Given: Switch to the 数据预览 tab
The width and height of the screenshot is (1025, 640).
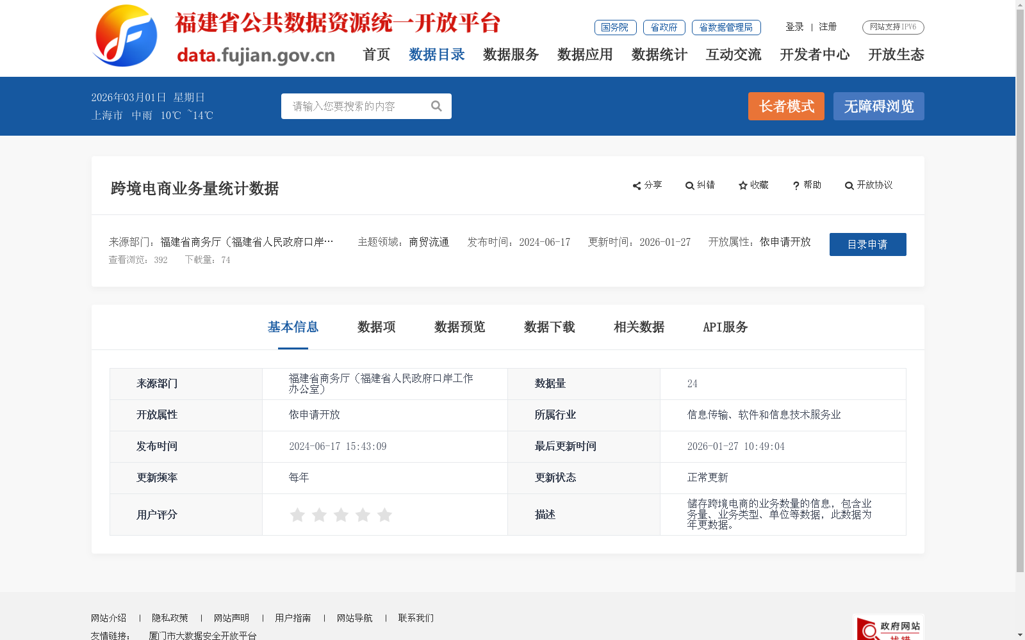Looking at the screenshot, I should coord(460,327).
